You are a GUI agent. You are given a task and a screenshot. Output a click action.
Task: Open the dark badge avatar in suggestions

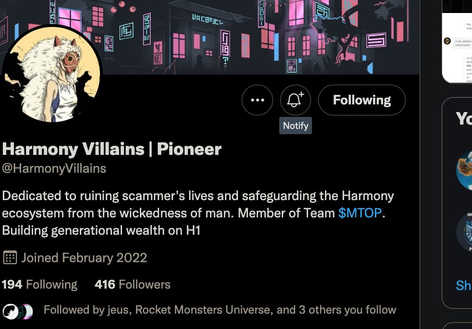pos(464,232)
